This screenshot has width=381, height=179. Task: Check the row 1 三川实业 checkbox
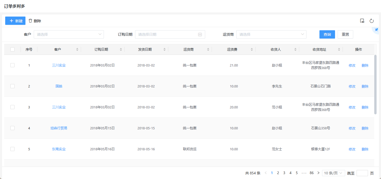(x=12, y=65)
